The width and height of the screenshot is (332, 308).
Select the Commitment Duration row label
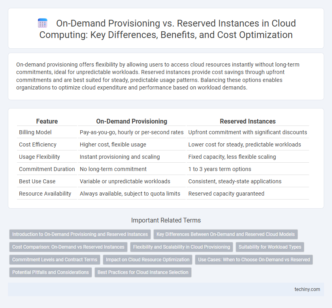click(x=47, y=169)
